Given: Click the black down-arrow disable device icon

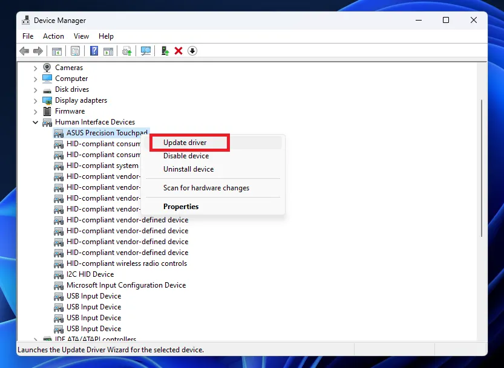Looking at the screenshot, I should 192,51.
